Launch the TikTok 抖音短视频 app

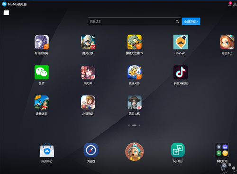[181, 72]
